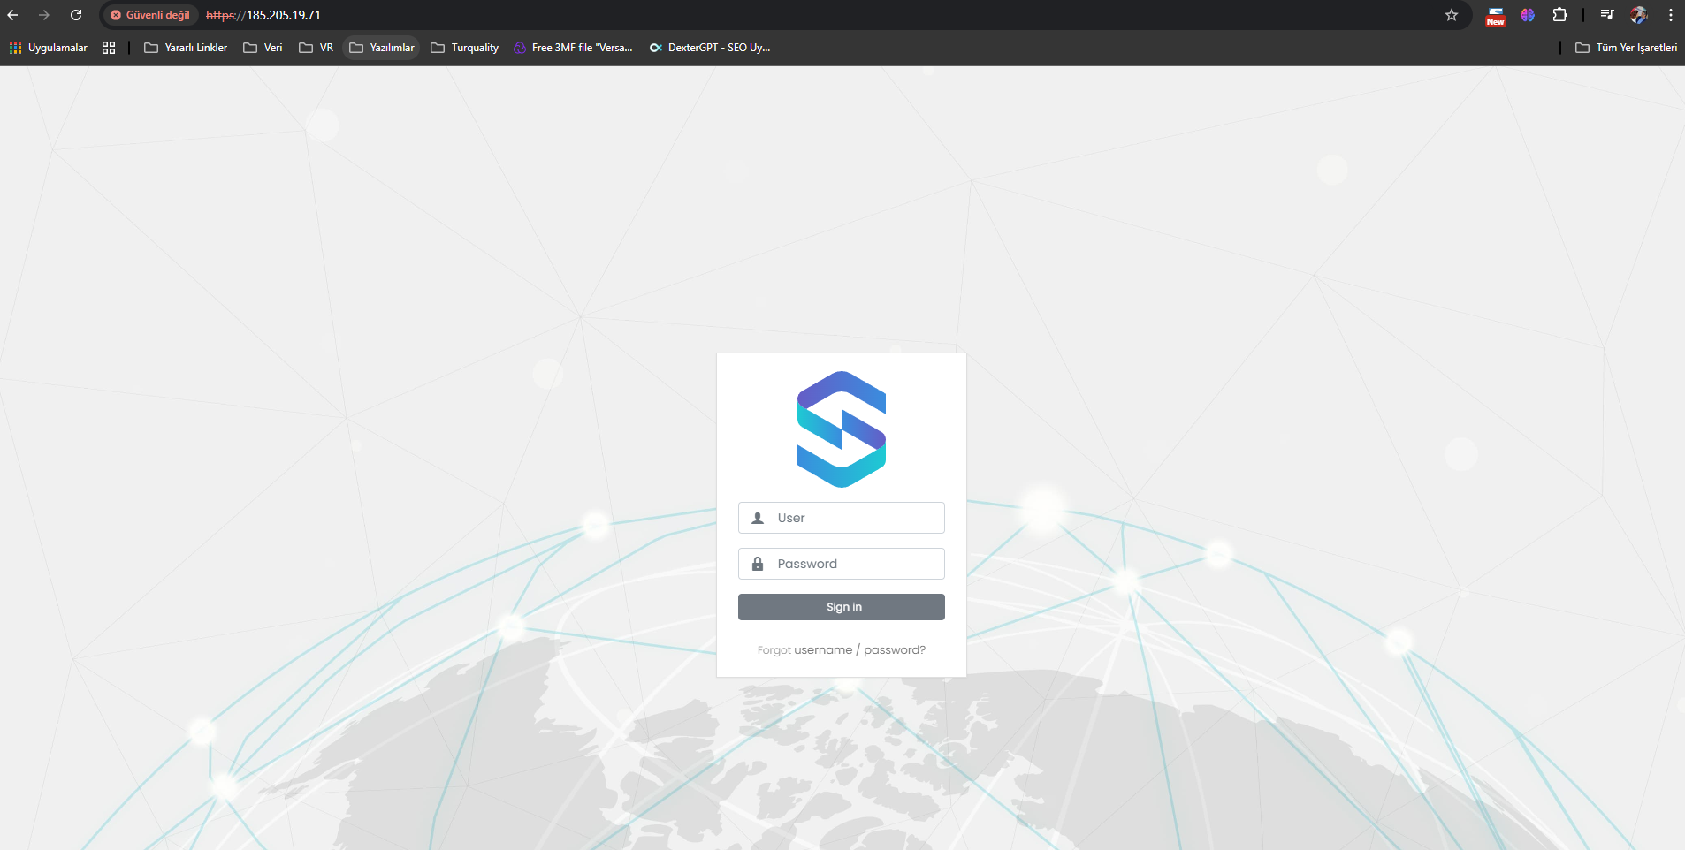This screenshot has width=1685, height=850.
Task: Click the Forgot password link
Action: point(894,650)
